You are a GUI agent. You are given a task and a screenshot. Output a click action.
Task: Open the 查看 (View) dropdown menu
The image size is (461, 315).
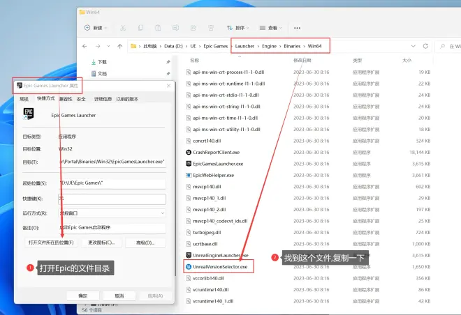(x=270, y=29)
